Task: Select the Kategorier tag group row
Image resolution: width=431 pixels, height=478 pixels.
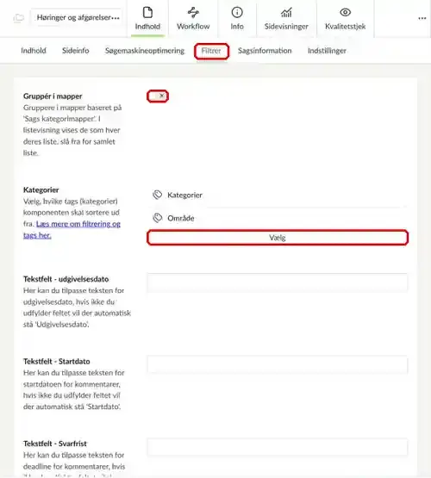Action: (278, 196)
